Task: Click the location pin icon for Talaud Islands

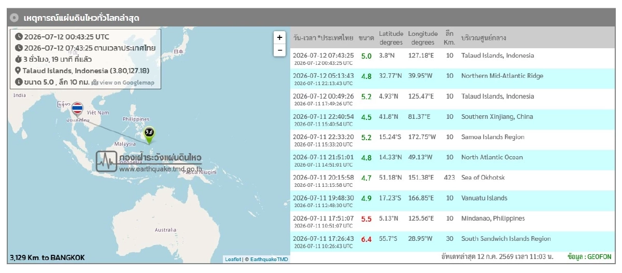Action: tap(19, 71)
